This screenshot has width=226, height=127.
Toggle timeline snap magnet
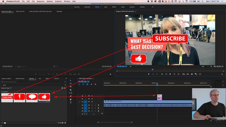pos(83,84)
